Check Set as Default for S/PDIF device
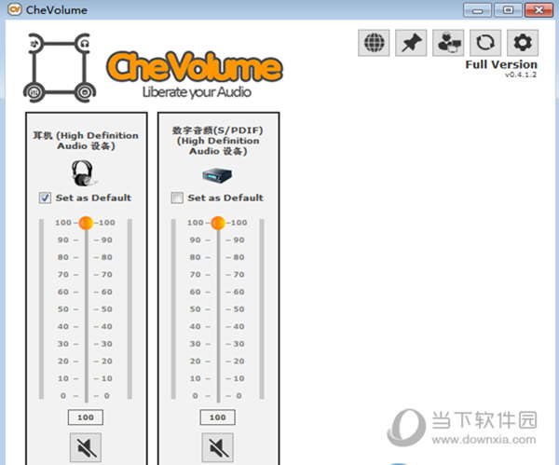This screenshot has width=559, height=465. [177, 198]
